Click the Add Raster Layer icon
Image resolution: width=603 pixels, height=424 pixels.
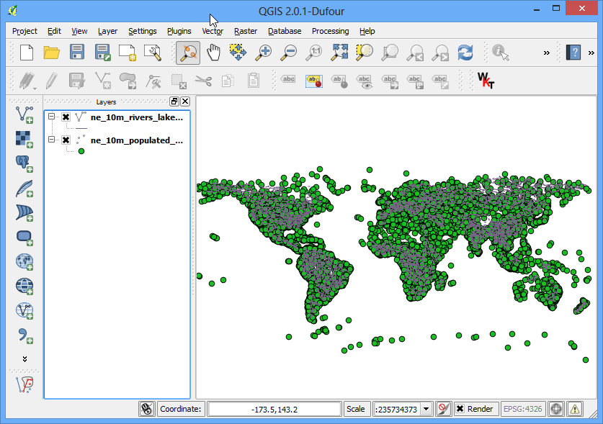(24, 140)
